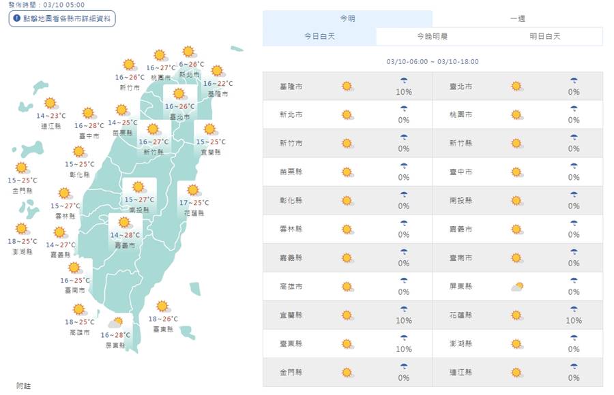Click the sunny icon for 花蓮縣 on map

click(x=193, y=191)
